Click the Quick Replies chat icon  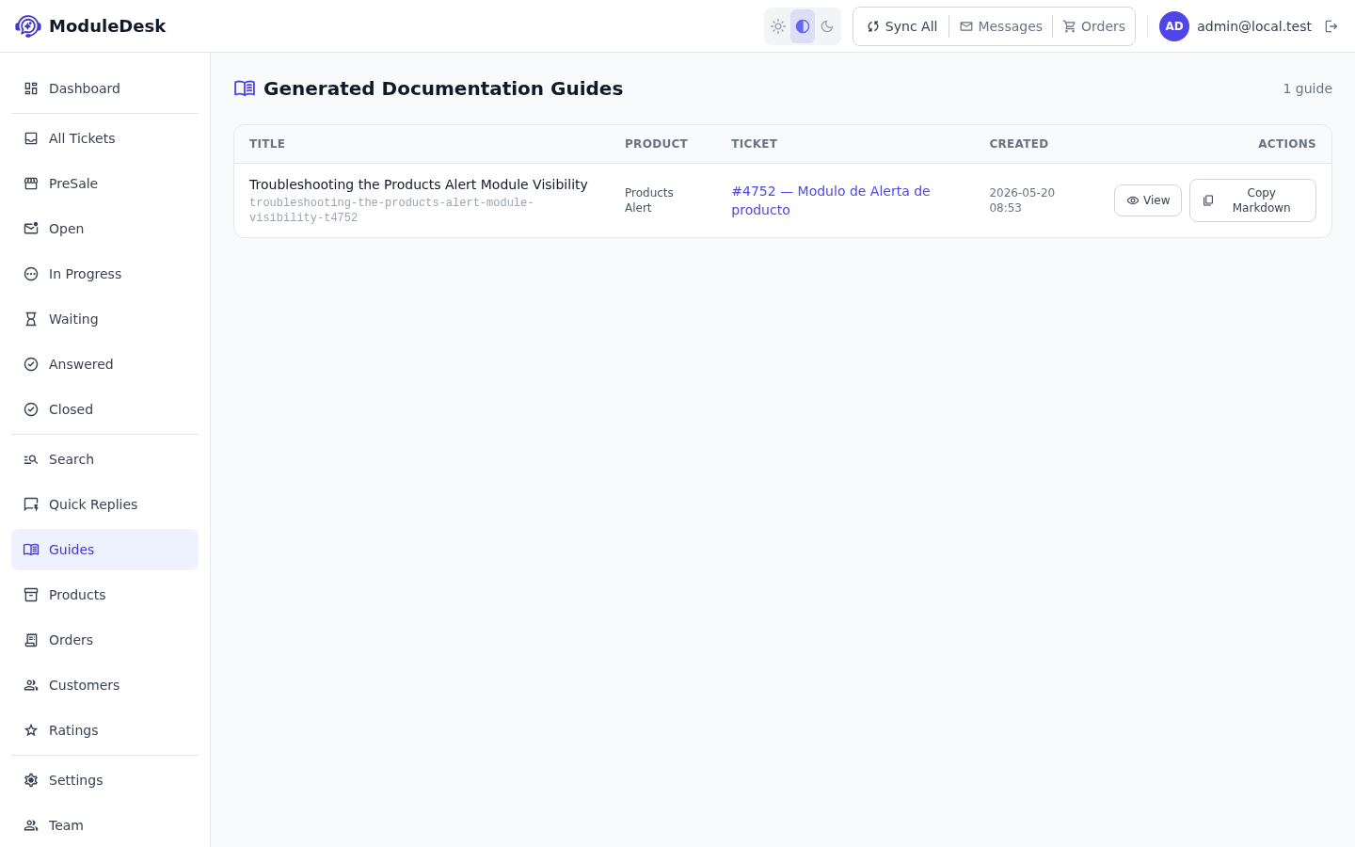tap(31, 504)
